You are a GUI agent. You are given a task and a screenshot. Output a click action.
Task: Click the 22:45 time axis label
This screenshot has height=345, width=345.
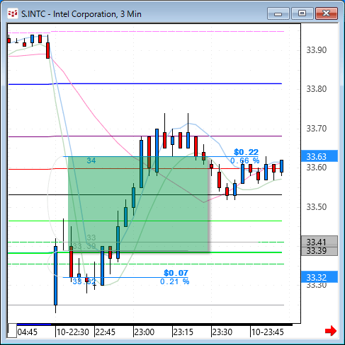pyautogui.click(x=106, y=332)
